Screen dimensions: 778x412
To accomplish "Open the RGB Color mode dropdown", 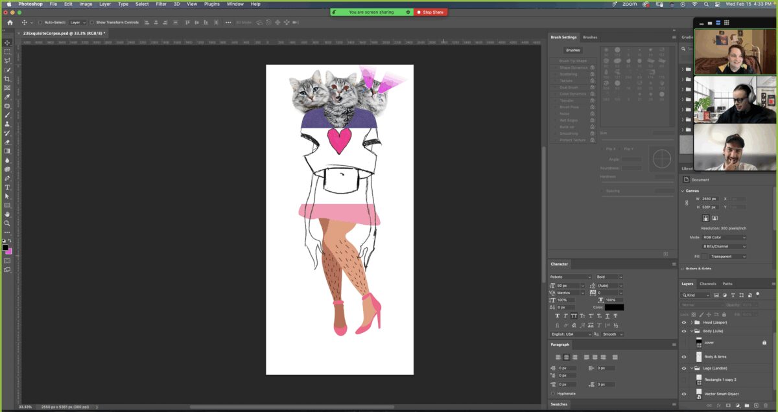I will pos(724,237).
